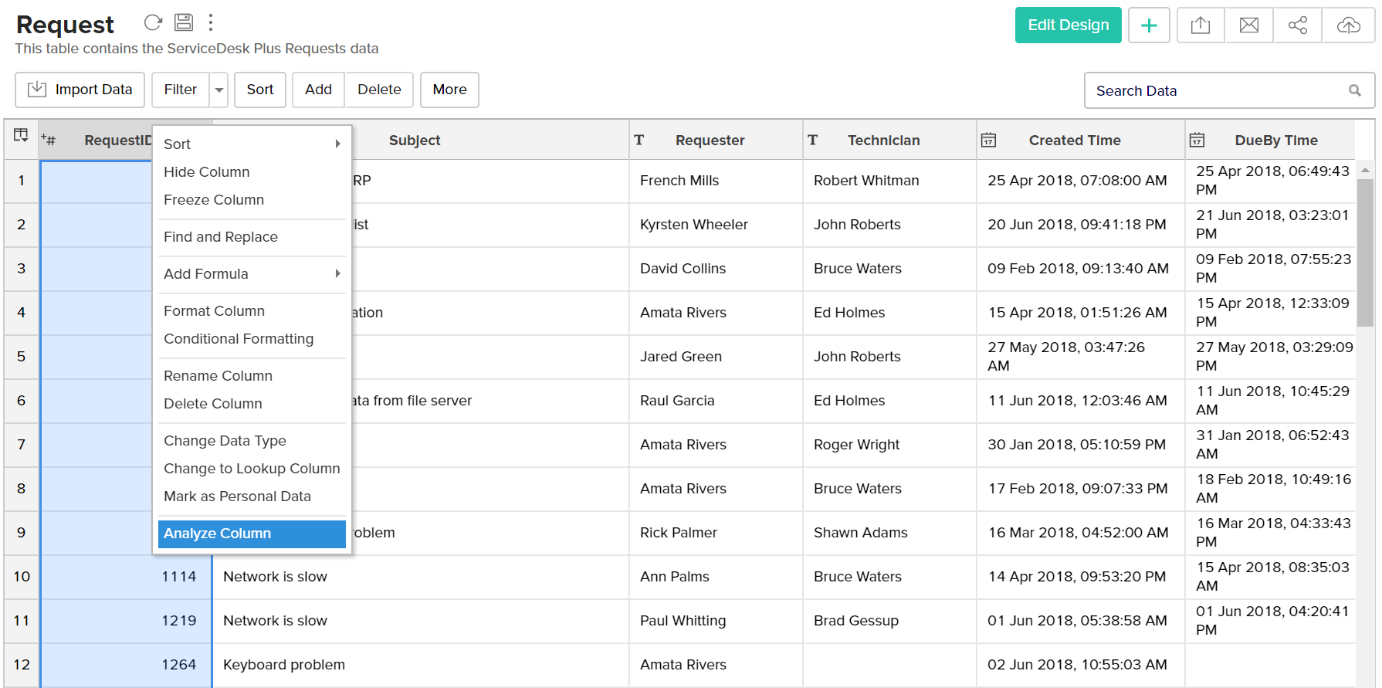The image size is (1382, 688).
Task: Expand the Filter dropdown arrow
Action: point(219,90)
